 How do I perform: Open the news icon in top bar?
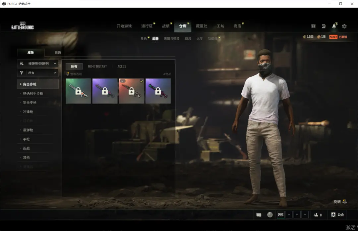[324, 26]
